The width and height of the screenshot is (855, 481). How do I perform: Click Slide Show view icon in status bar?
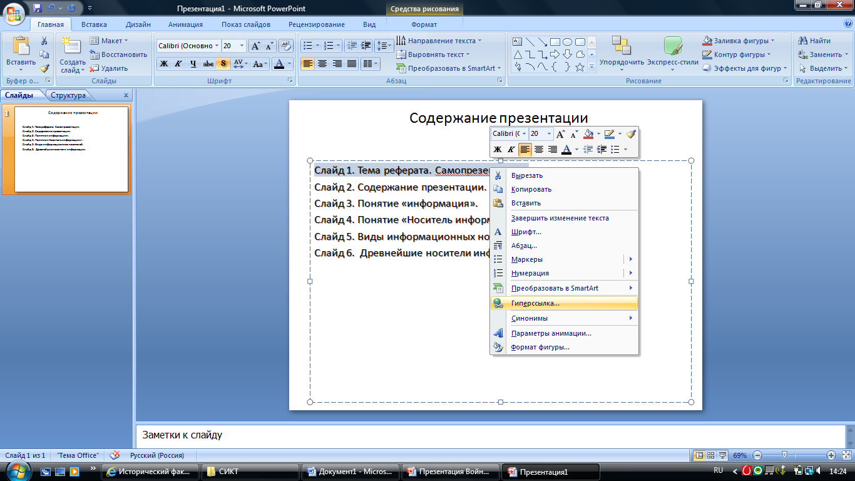[x=723, y=455]
